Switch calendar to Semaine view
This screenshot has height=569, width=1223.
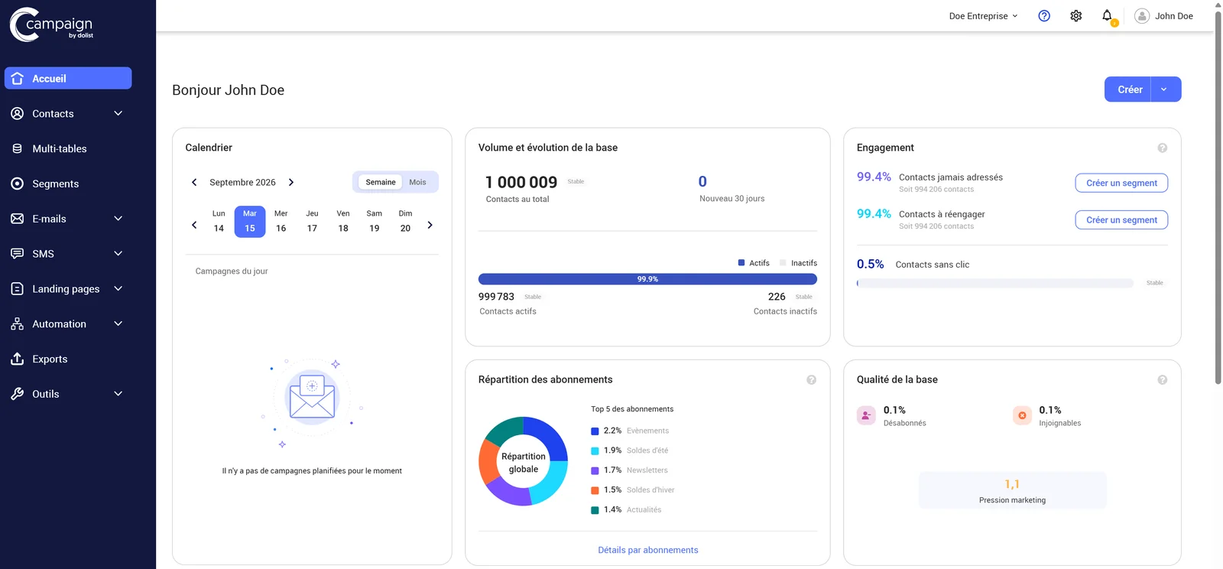381,182
